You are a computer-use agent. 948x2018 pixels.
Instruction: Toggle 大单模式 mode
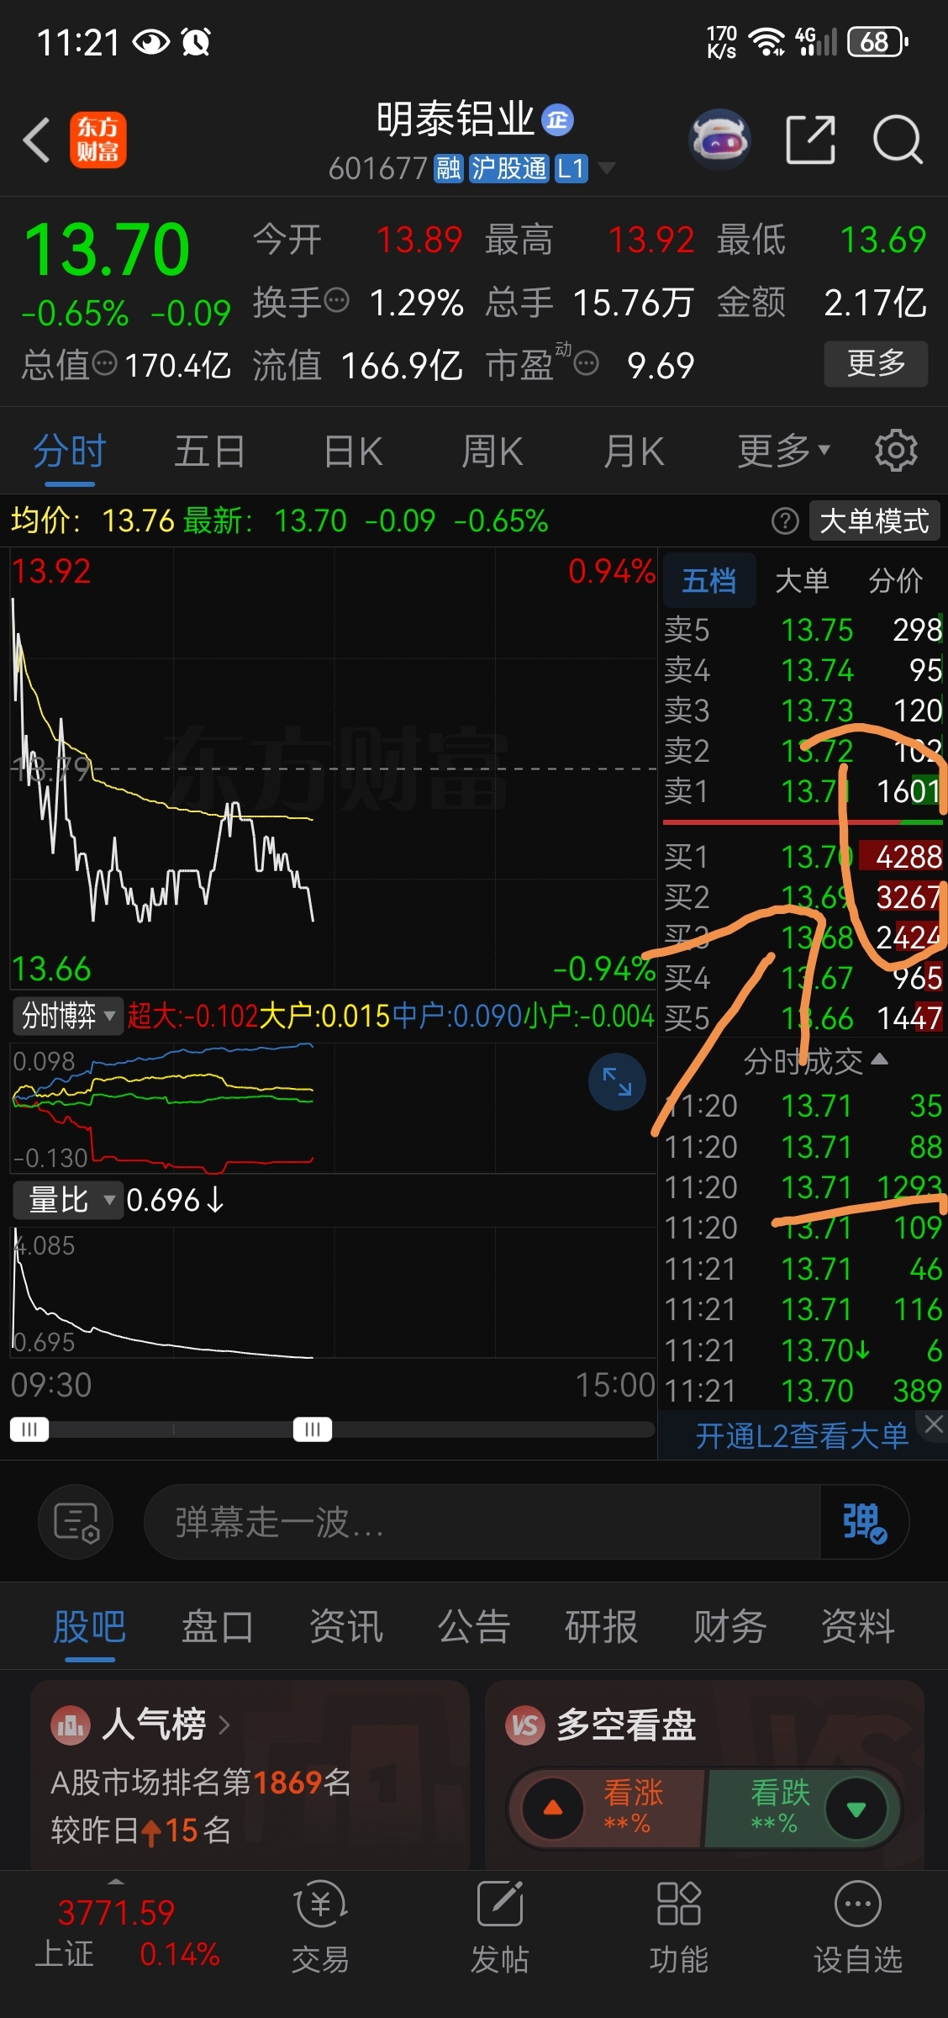tap(874, 521)
